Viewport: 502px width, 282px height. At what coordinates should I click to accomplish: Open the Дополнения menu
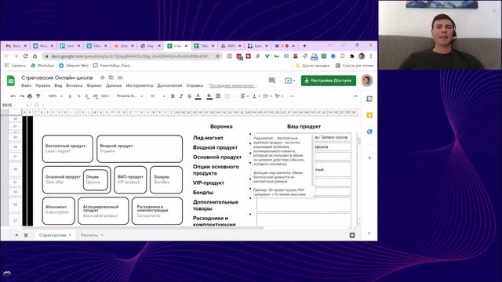[169, 85]
